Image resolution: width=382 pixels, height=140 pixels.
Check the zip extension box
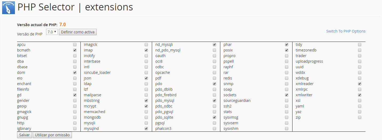coord(360,117)
